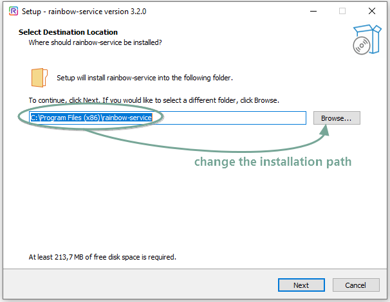The height and width of the screenshot is (302, 390).
Task: Click the Select Destination Location heading
Action: click(68, 32)
